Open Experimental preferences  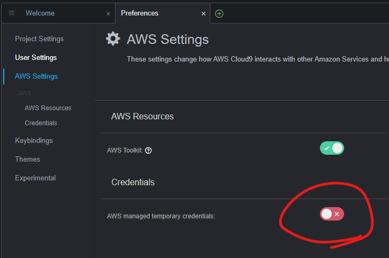35,178
